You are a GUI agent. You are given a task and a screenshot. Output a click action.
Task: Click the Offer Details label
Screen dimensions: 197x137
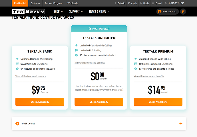point(29,124)
